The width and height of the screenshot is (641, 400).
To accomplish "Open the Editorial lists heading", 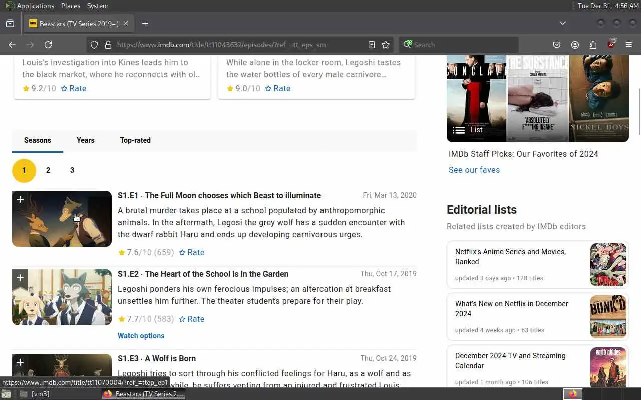I will click(x=482, y=210).
